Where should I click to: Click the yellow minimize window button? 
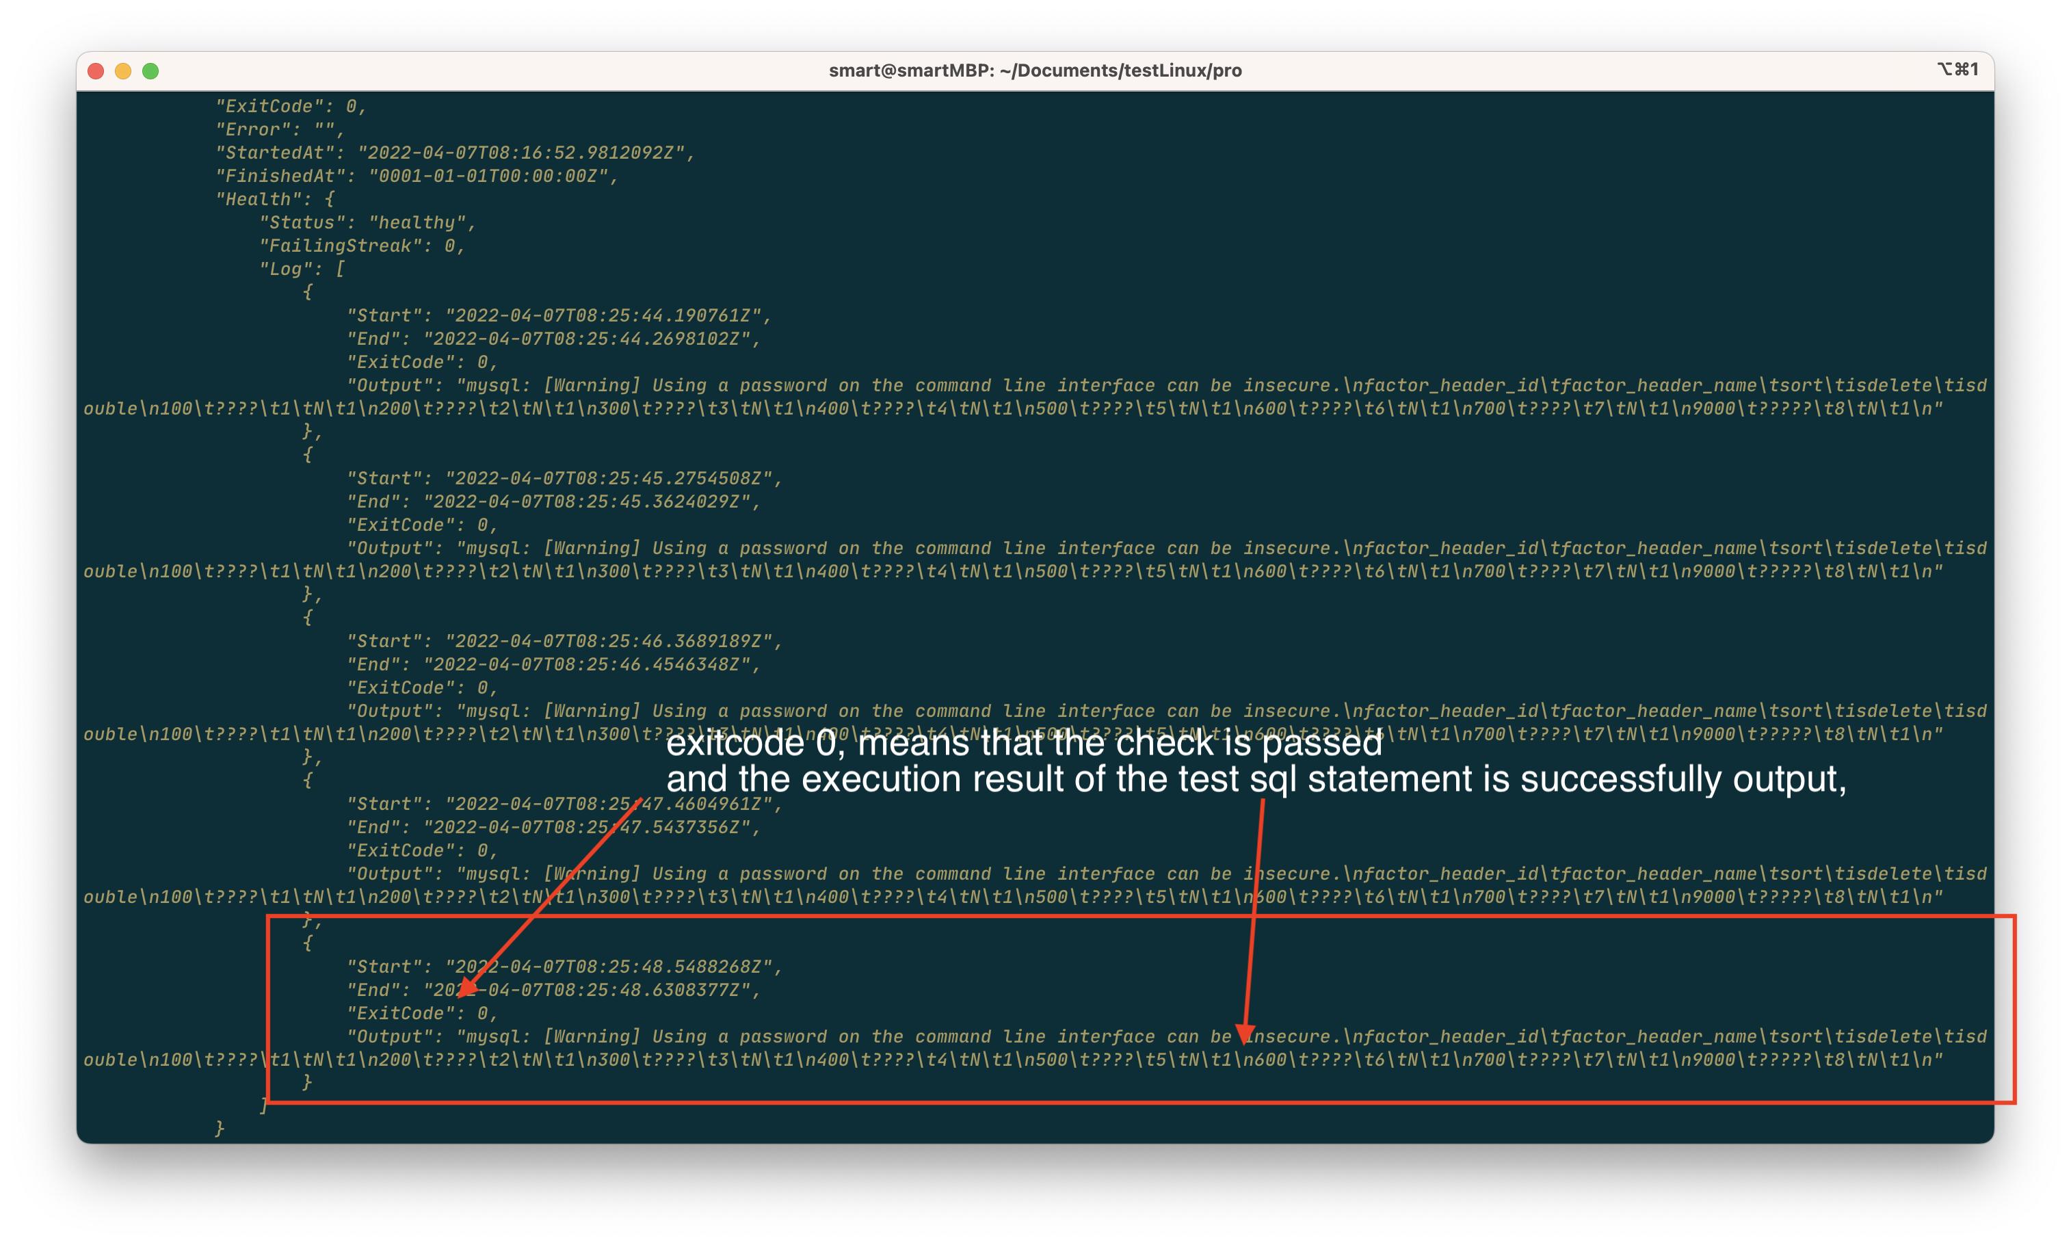[123, 71]
